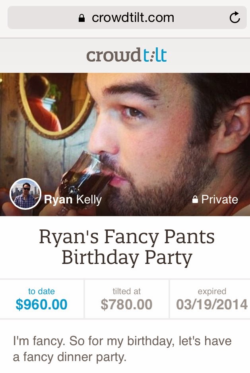
Task: Reload the page with the refresh icon
Action: [x=235, y=18]
